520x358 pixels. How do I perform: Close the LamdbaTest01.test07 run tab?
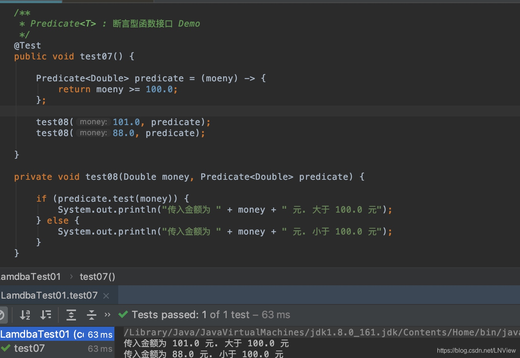pos(106,296)
